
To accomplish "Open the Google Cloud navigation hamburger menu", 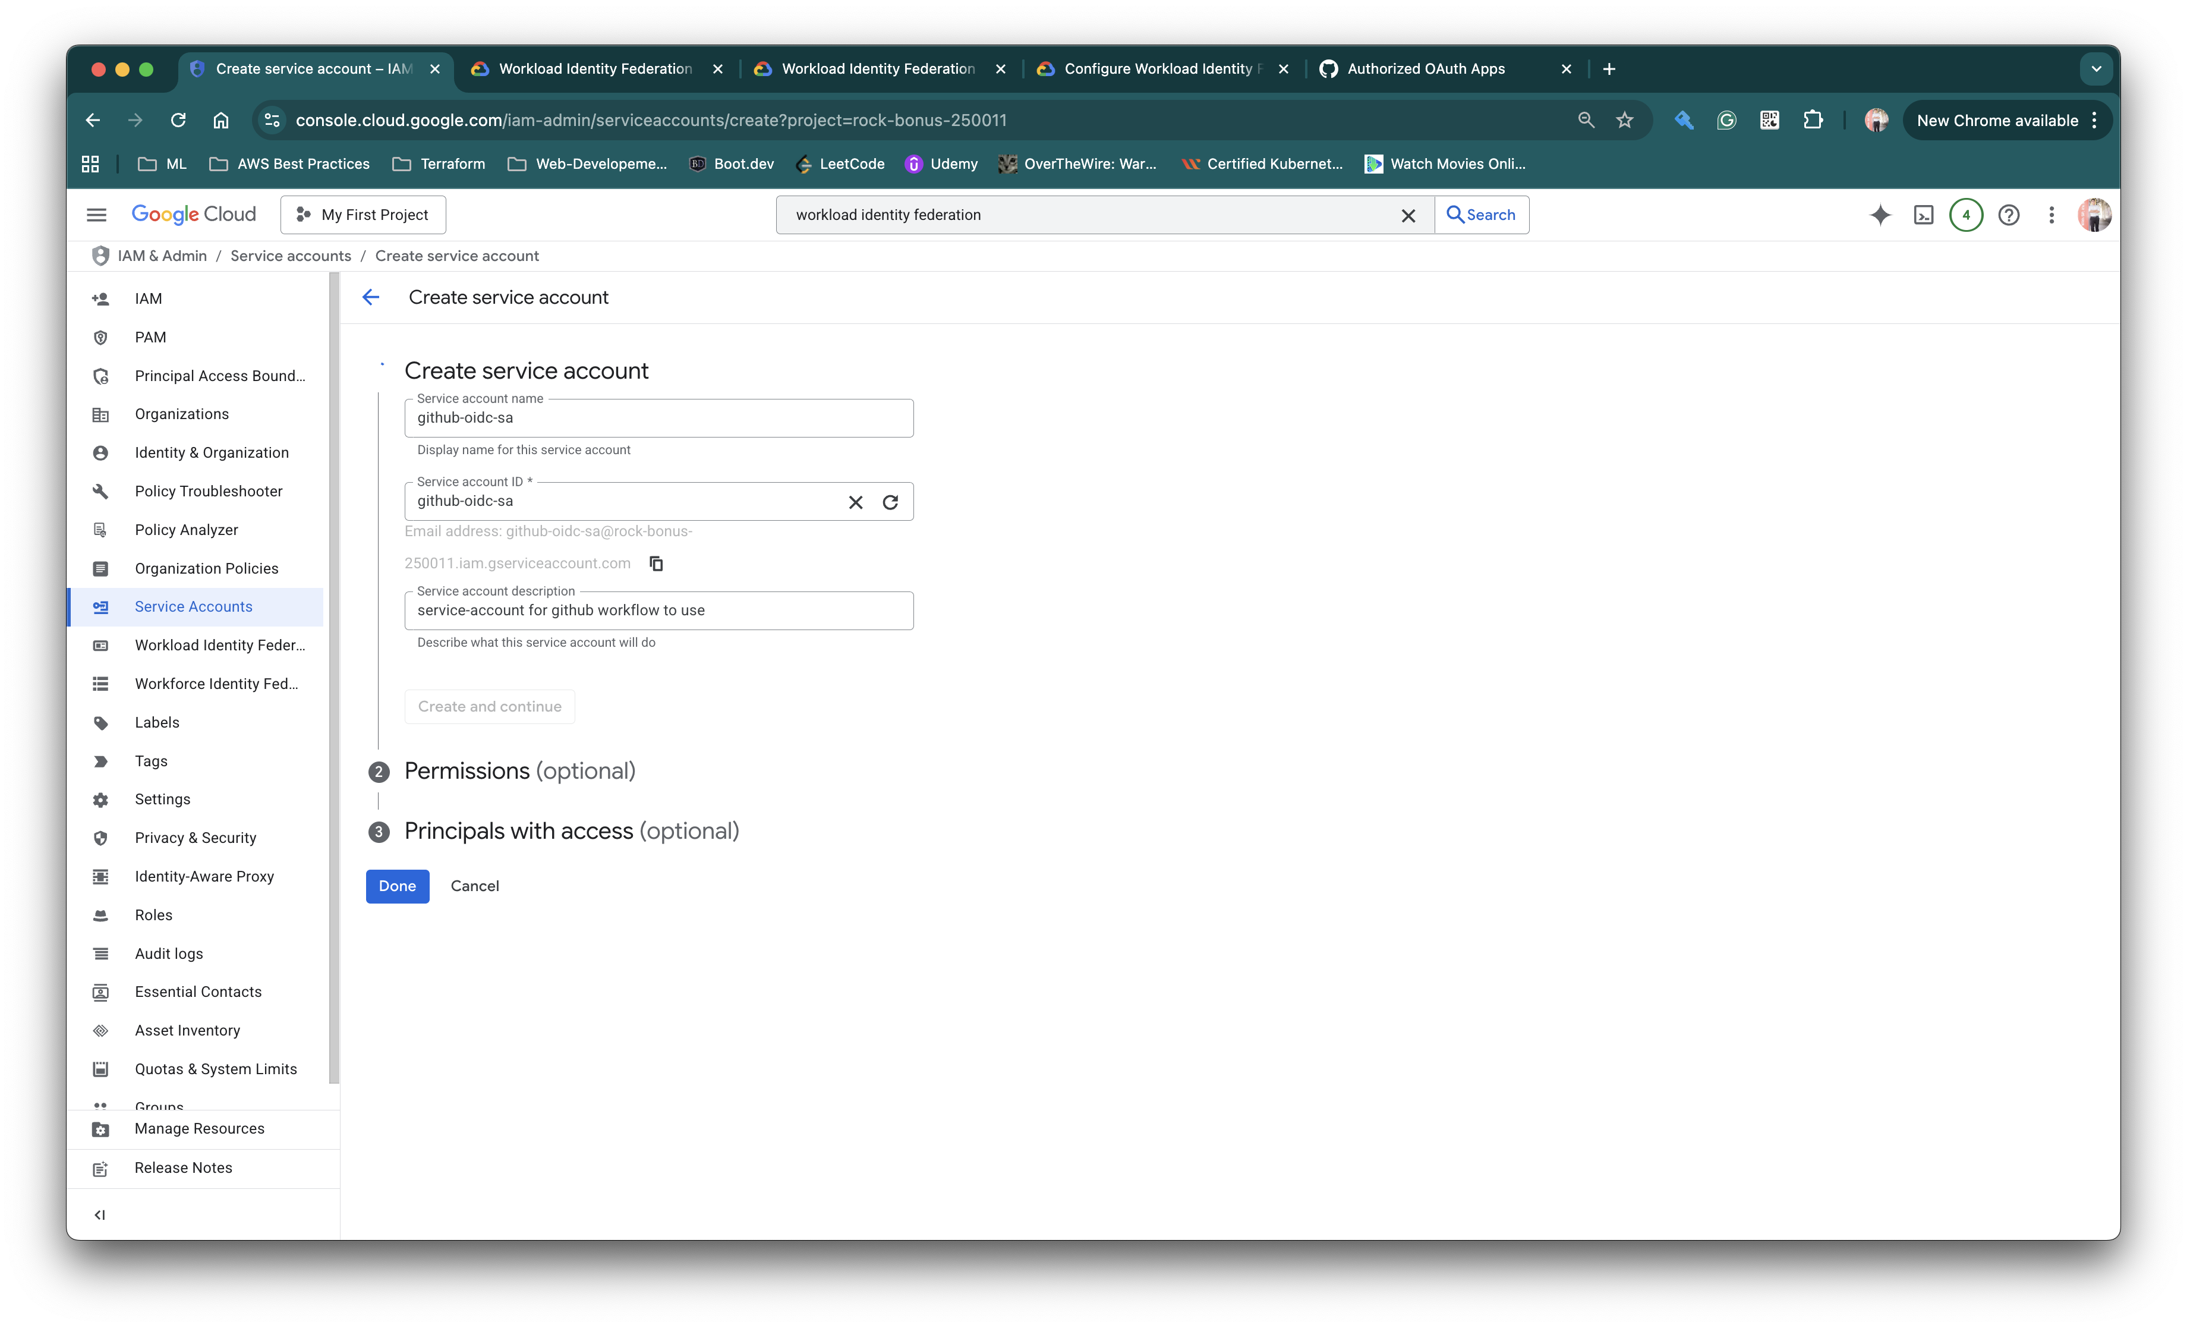I will (97, 215).
